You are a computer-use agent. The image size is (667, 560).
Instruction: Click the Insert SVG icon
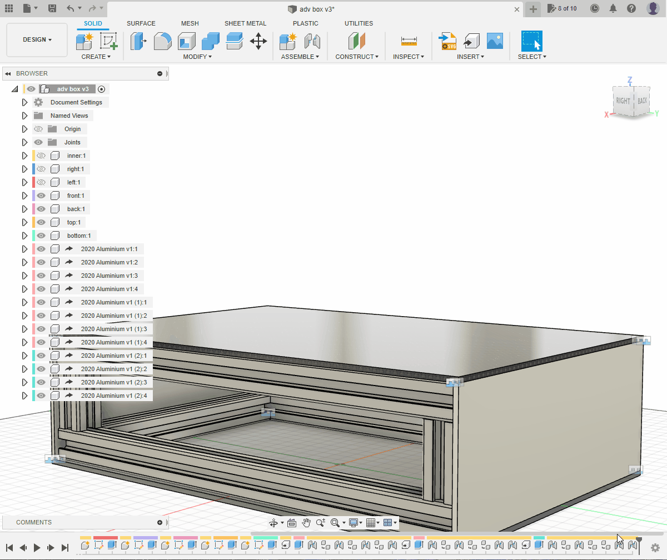[x=447, y=41]
